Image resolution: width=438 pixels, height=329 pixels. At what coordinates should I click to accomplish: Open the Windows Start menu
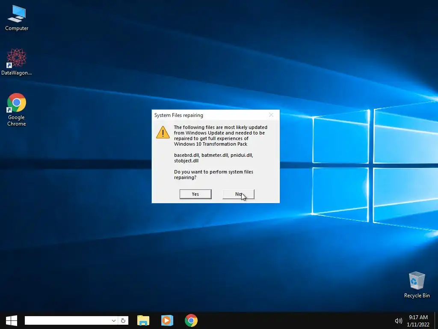[12, 320]
